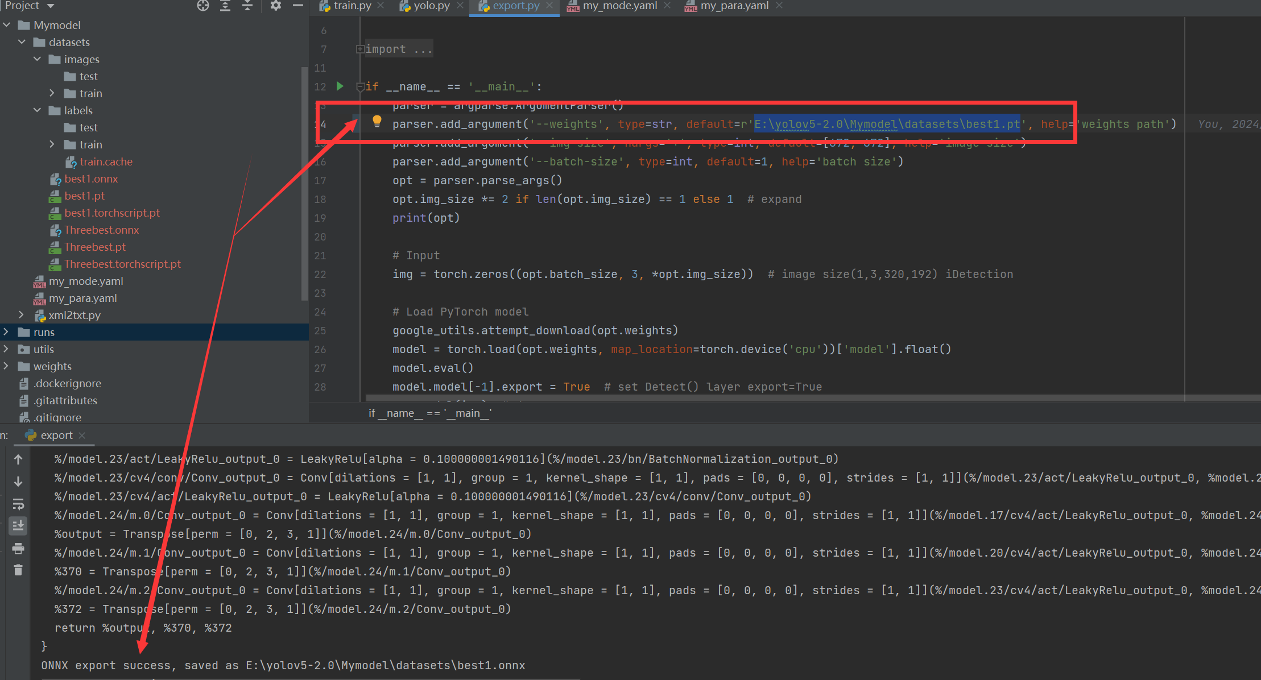Expand the runs folder
Viewport: 1261px width, 680px height.
coord(6,332)
